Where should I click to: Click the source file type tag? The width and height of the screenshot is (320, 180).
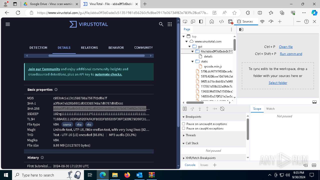pos(67,124)
